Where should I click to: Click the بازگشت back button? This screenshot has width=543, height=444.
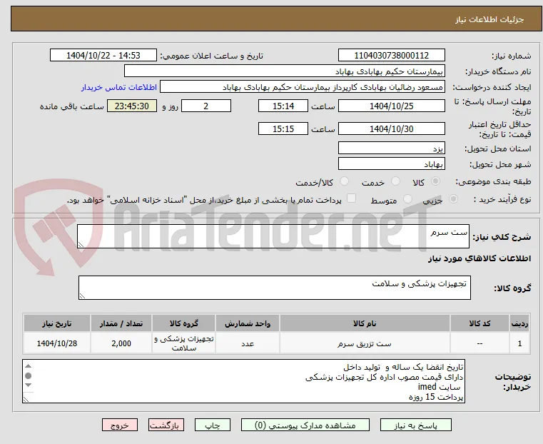tap(166, 425)
